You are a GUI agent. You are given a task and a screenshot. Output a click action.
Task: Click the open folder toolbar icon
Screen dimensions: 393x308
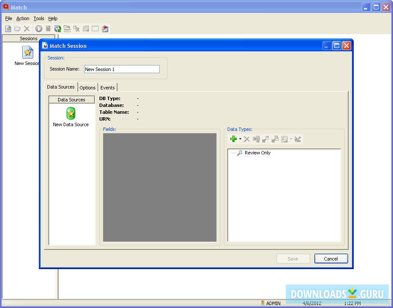[17, 29]
